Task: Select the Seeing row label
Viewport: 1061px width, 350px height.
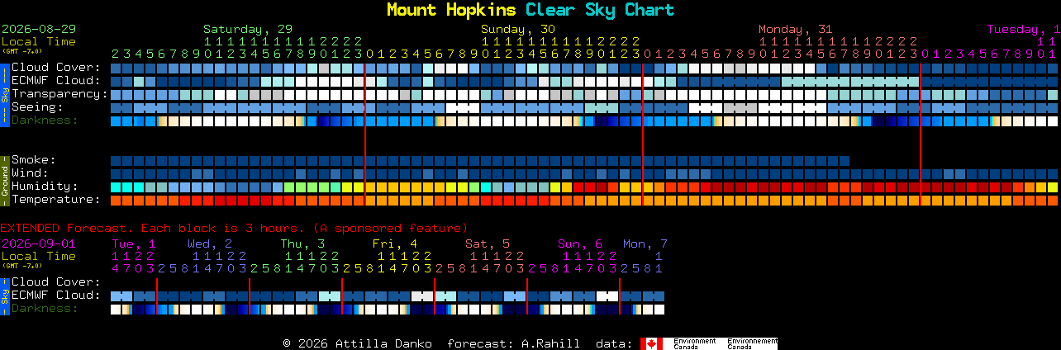Action: [37, 107]
